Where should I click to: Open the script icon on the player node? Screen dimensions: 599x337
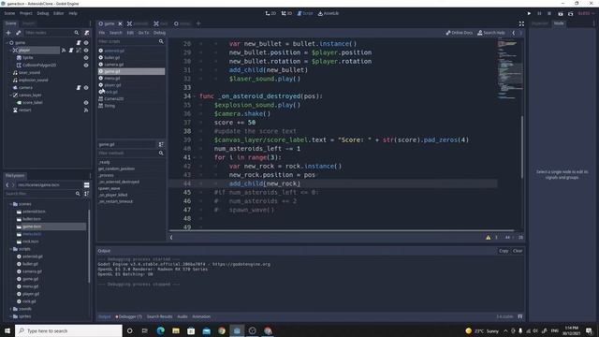coord(71,50)
